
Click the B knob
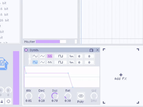(x=8, y=90)
